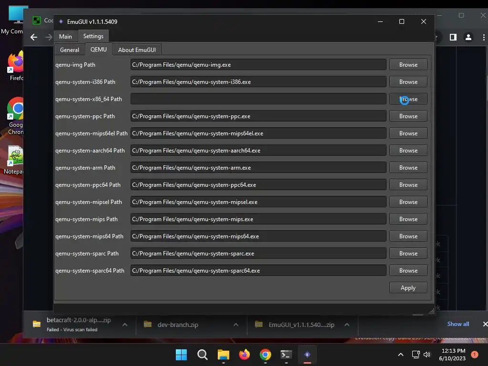This screenshot has width=488, height=366.
Task: Toggle the browser side panel icon
Action: tap(453, 37)
